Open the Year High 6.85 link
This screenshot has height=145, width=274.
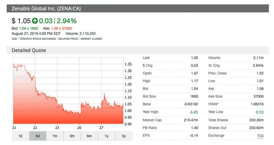[194, 112]
